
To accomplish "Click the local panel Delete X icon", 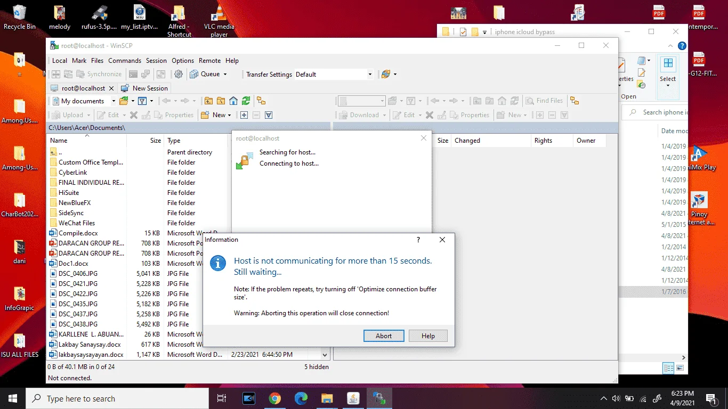I will point(134,115).
